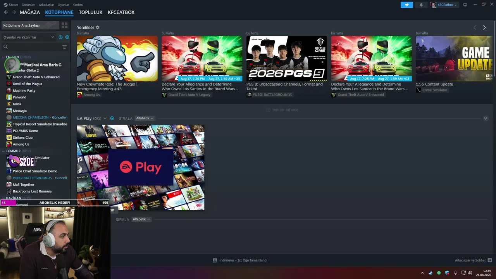Open the Oyunlar menu
The width and height of the screenshot is (496, 279).
tap(64, 5)
